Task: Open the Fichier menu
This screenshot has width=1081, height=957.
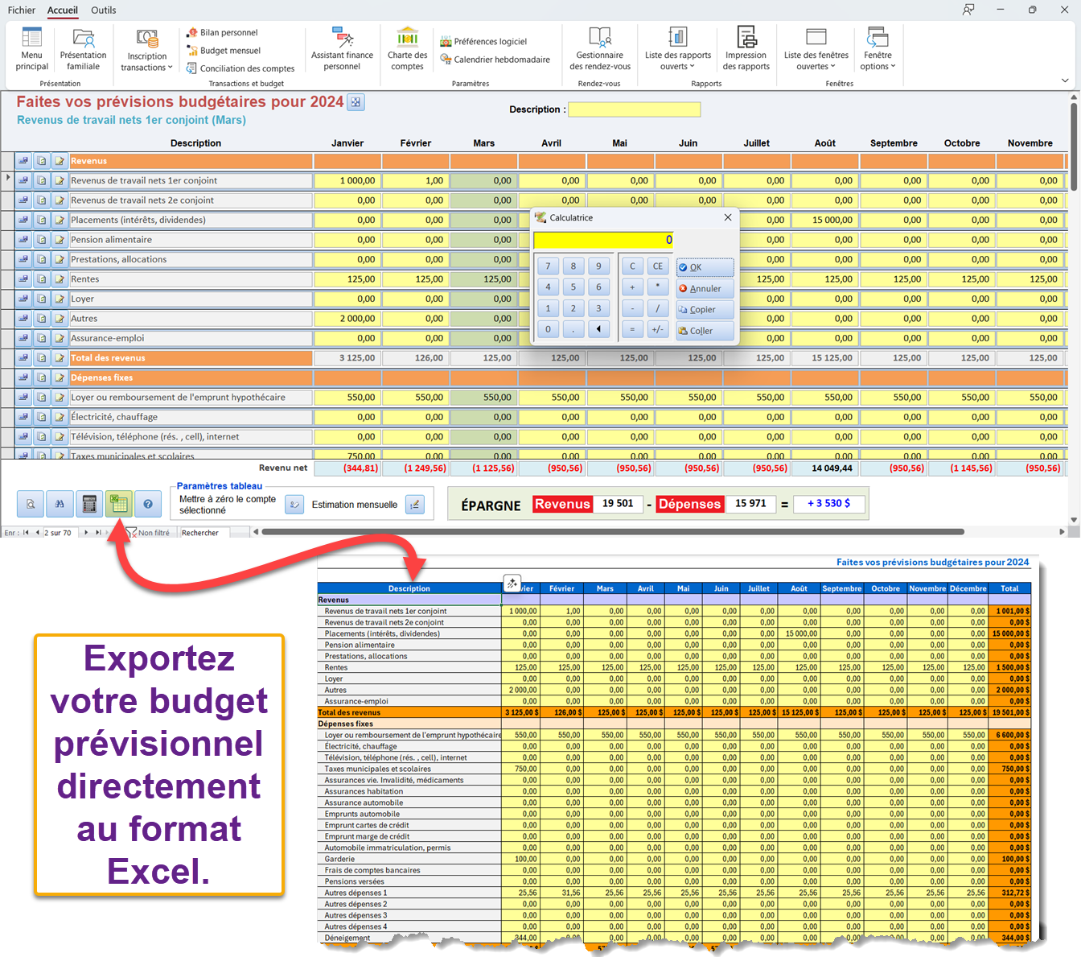Action: [22, 10]
